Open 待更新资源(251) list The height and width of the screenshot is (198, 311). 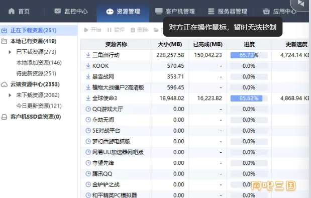tap(36, 73)
